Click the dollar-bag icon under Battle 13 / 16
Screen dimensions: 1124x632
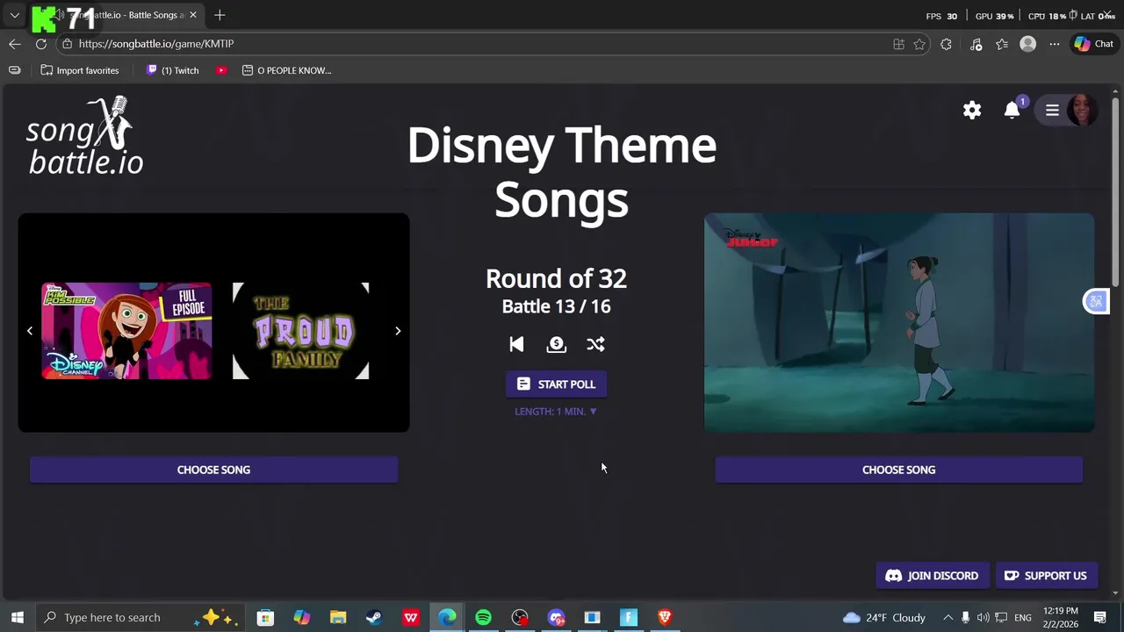(x=556, y=344)
